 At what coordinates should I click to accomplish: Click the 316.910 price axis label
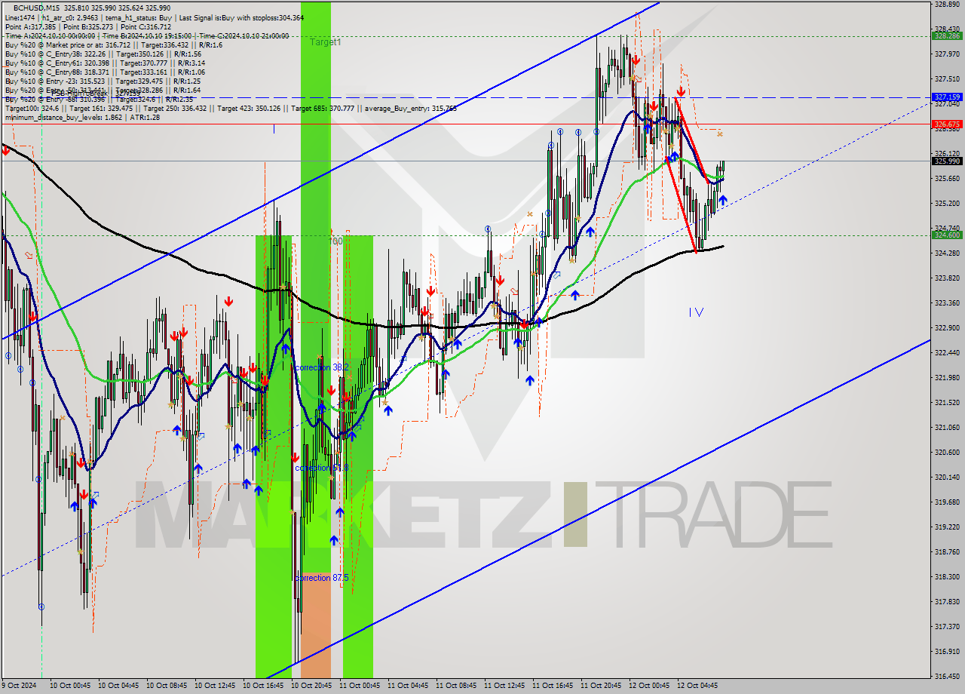point(947,652)
